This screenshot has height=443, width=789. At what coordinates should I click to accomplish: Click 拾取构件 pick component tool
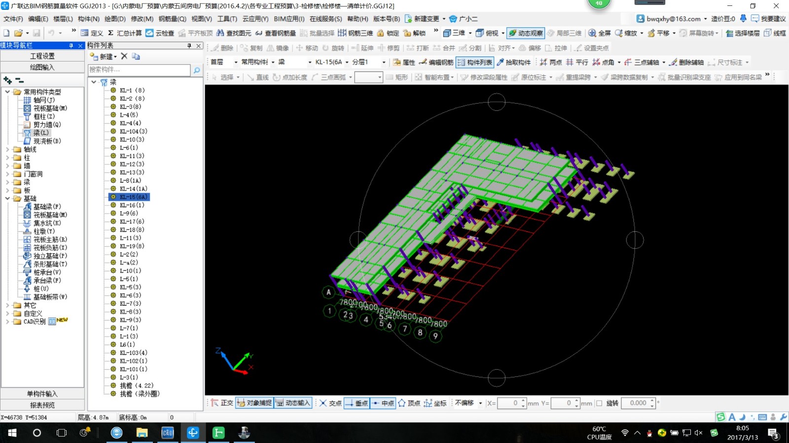point(514,63)
